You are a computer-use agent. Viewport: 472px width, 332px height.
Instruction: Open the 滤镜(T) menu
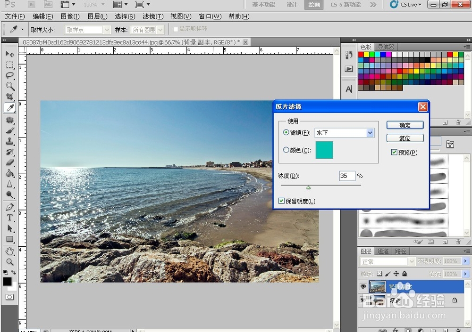tap(153, 16)
